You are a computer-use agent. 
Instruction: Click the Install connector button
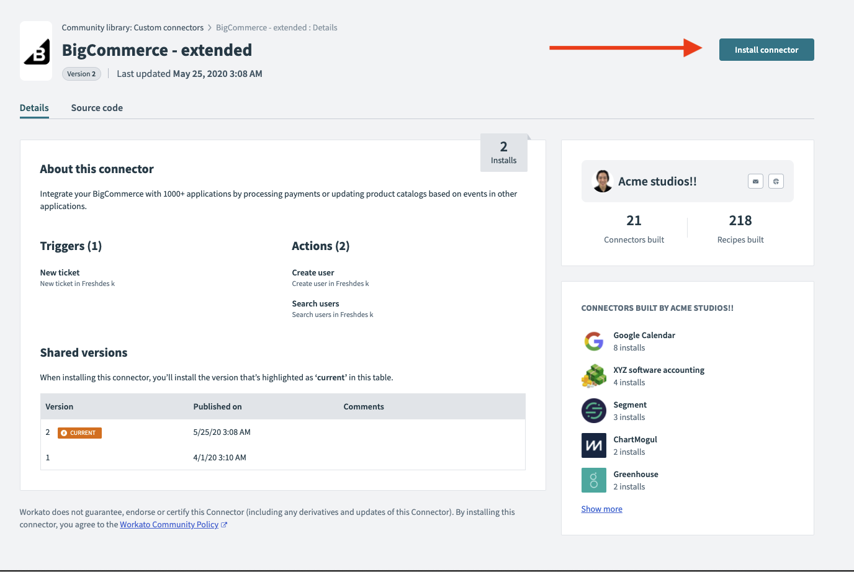tap(766, 50)
